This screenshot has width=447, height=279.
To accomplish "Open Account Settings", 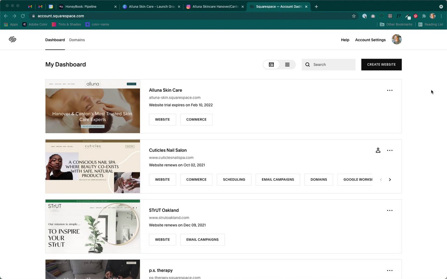I will click(x=370, y=40).
